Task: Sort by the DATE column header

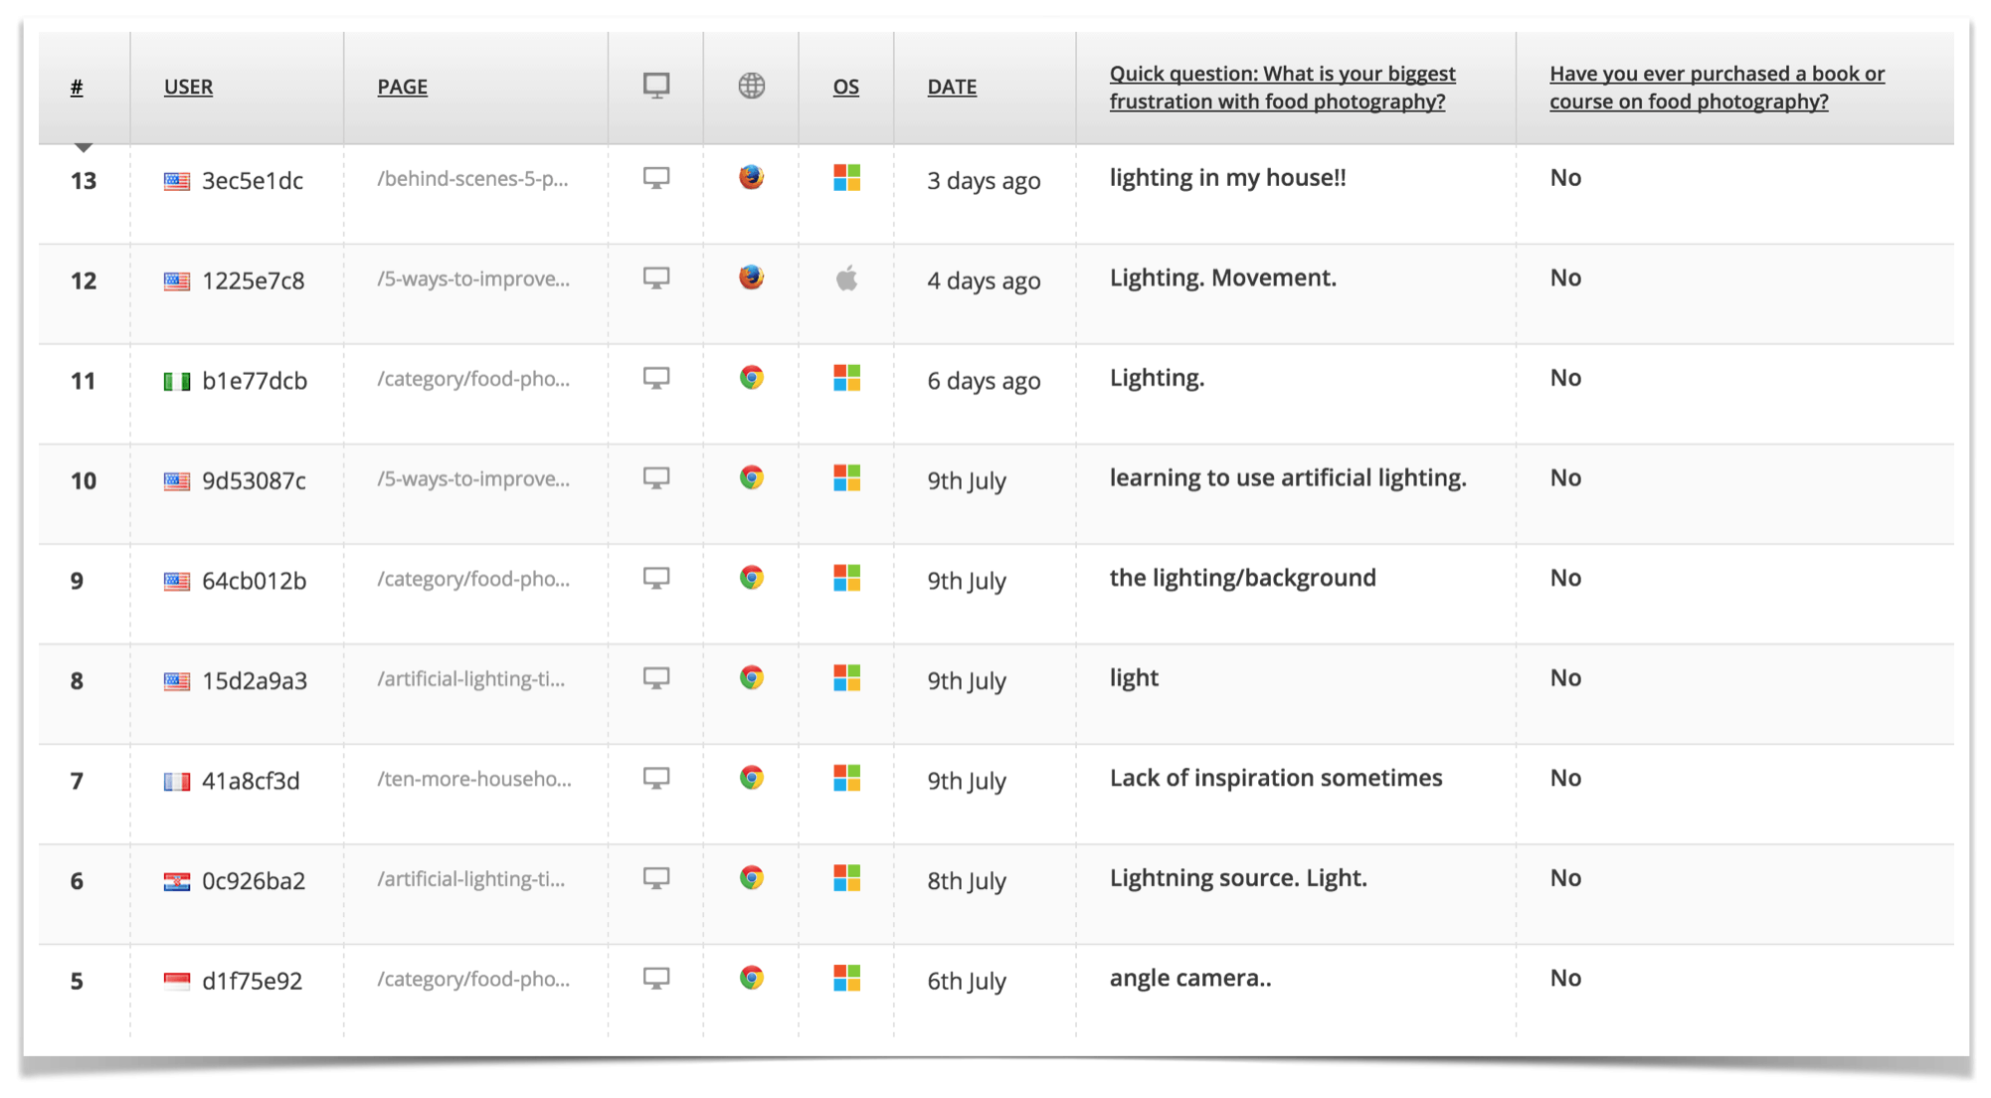Action: click(x=952, y=88)
